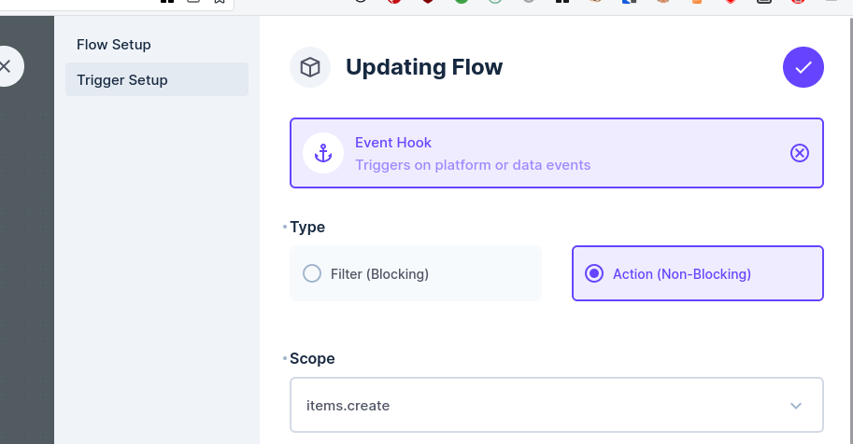Screen dimensions: 853x444
Task: Click the Updating Flow title
Action: pos(424,67)
